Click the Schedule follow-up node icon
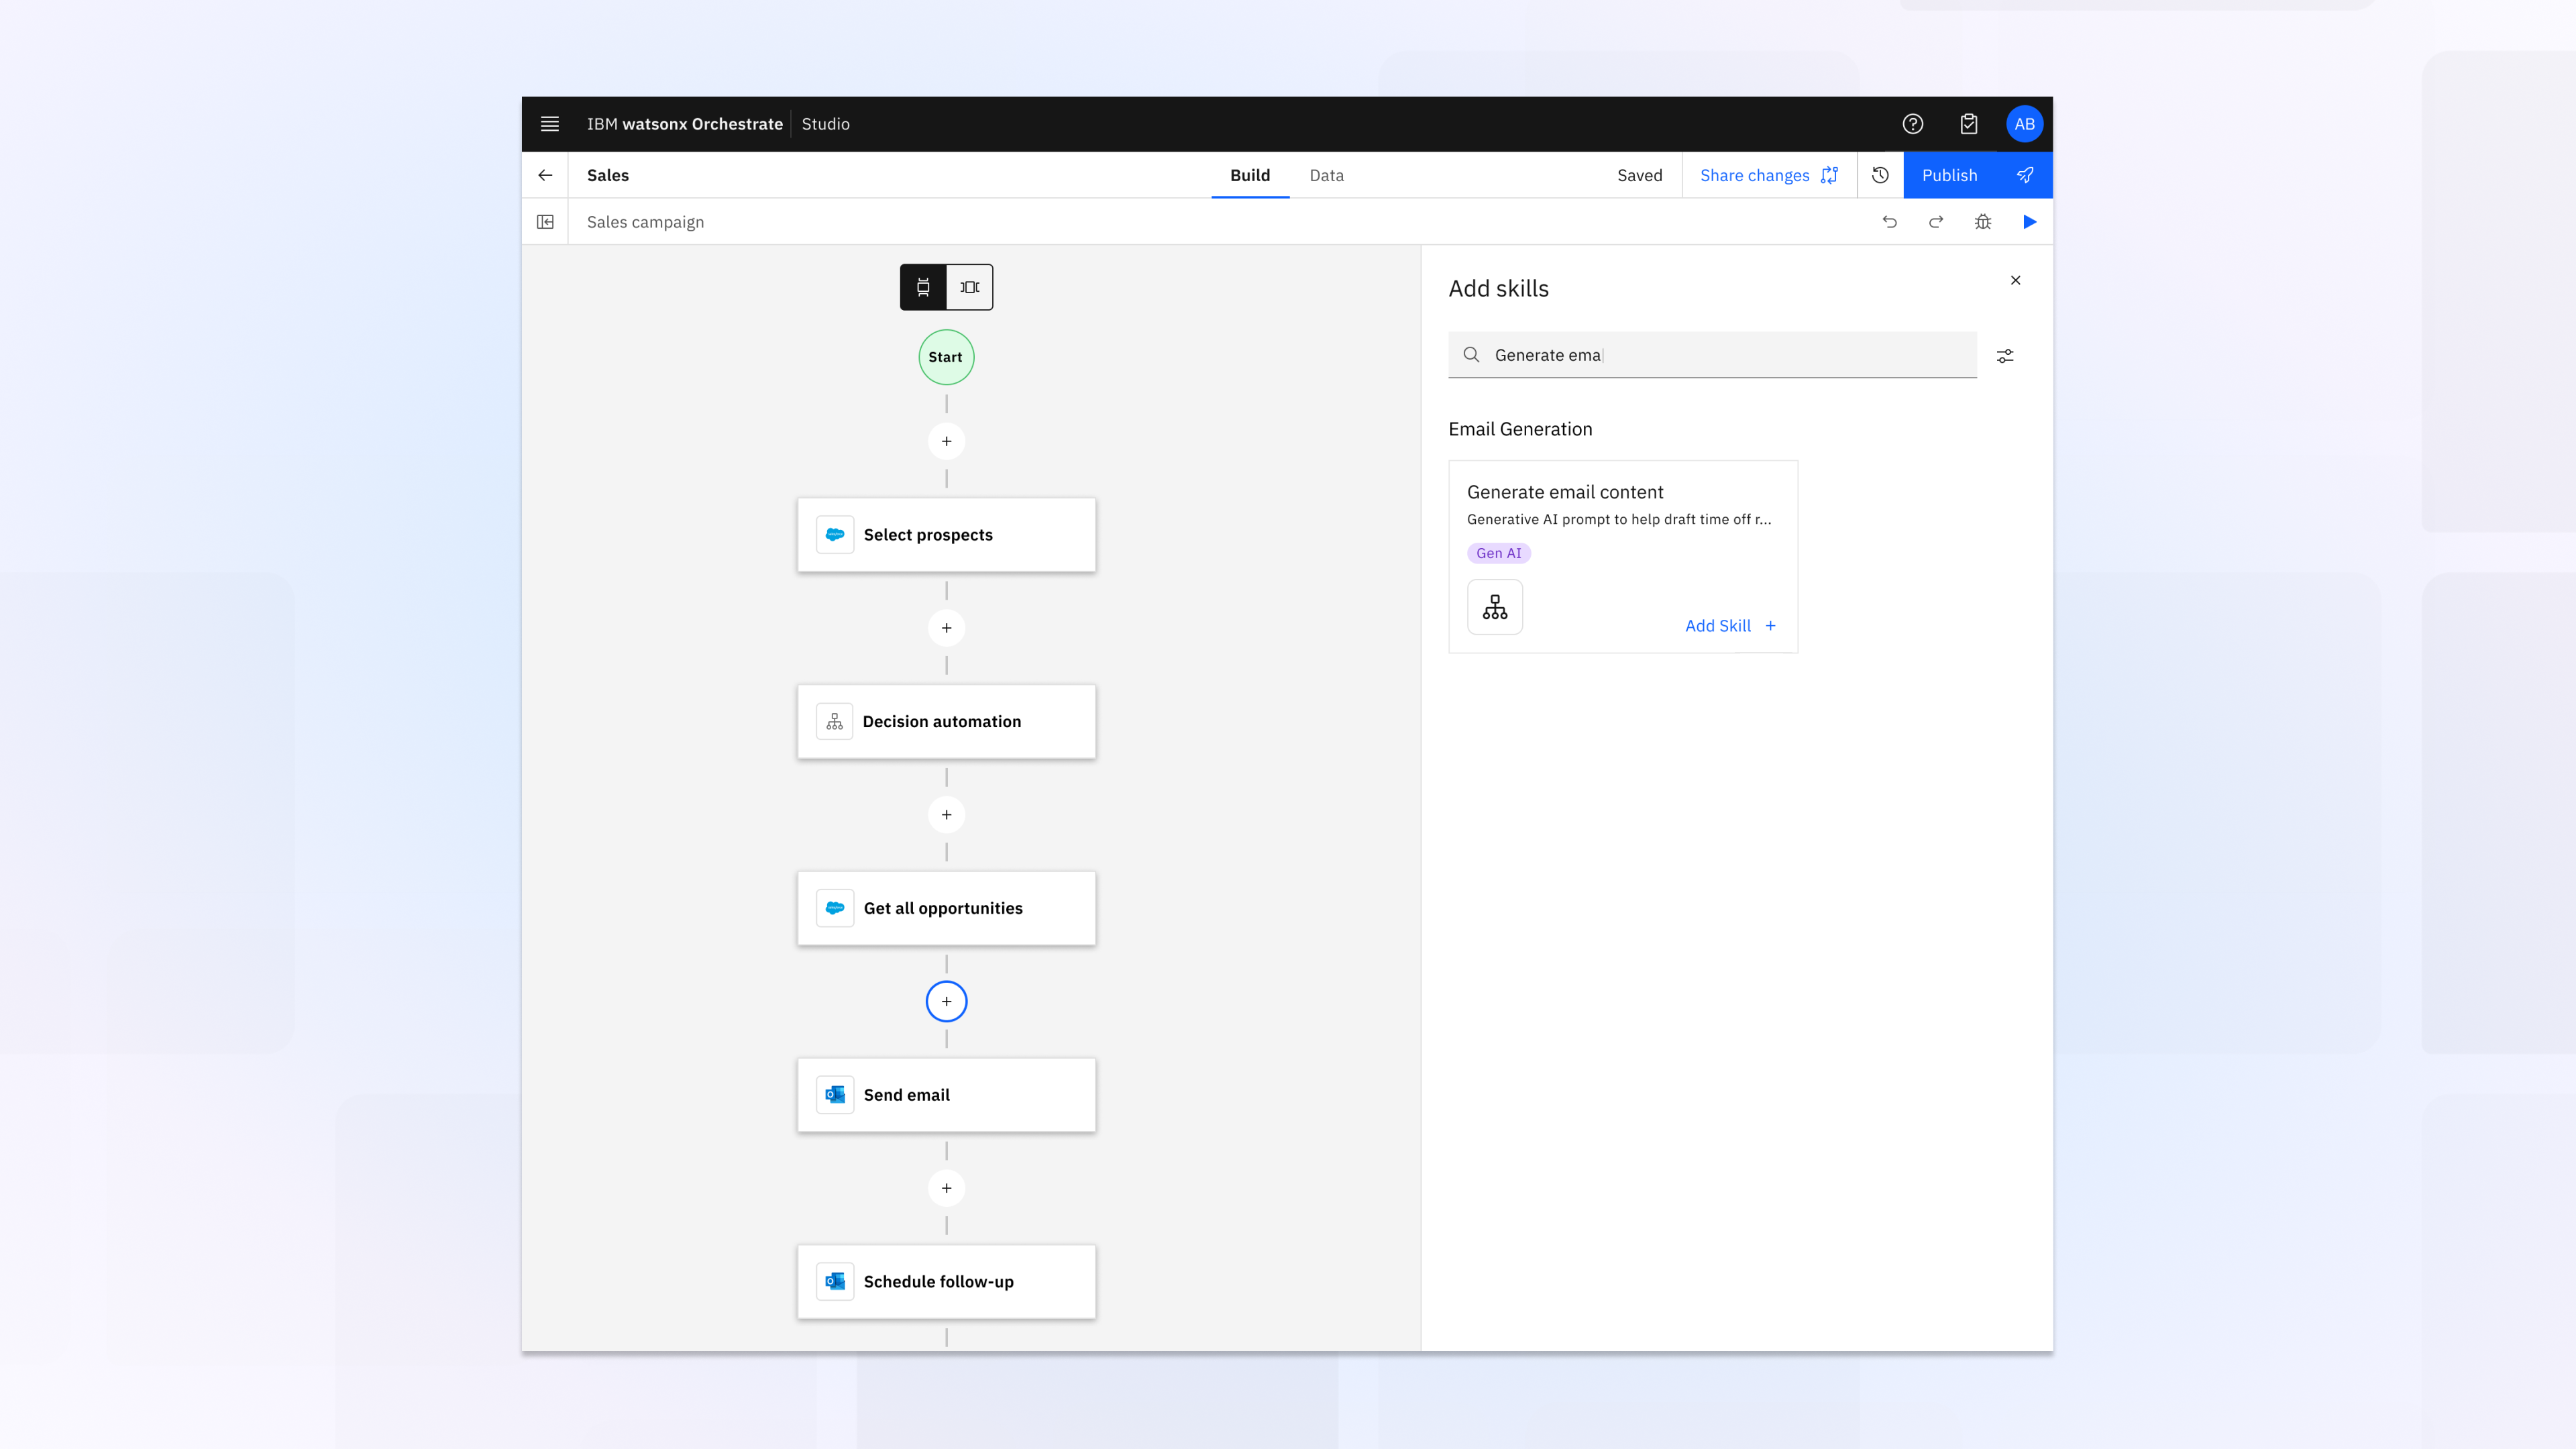 pyautogui.click(x=833, y=1281)
